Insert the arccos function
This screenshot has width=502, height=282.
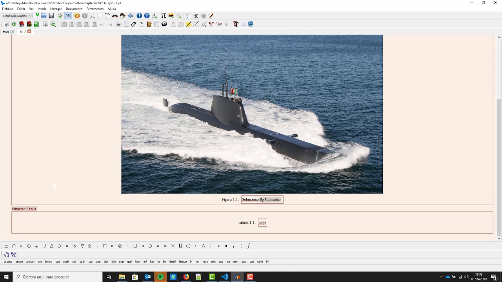(8, 262)
